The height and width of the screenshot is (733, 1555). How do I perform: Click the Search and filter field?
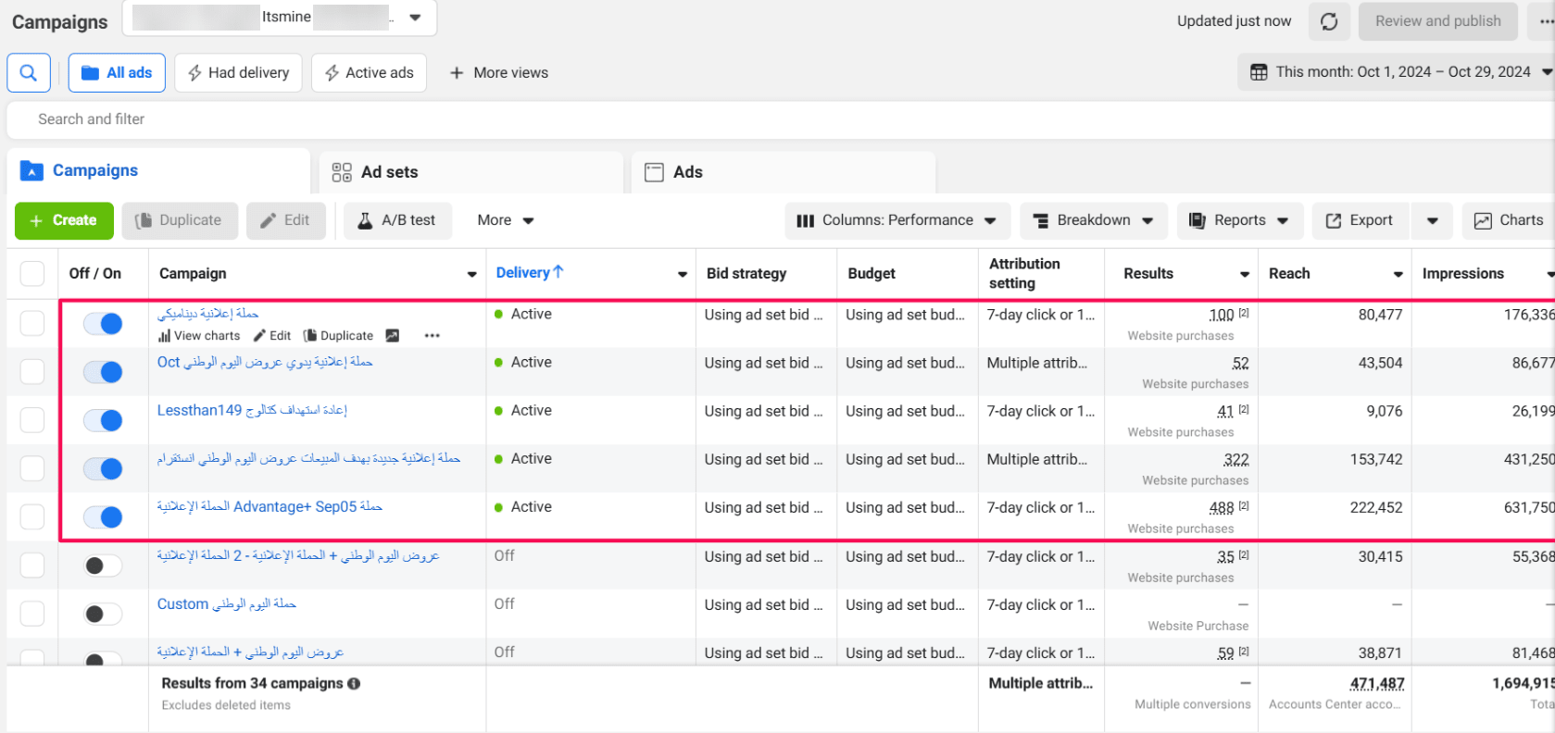(x=781, y=119)
